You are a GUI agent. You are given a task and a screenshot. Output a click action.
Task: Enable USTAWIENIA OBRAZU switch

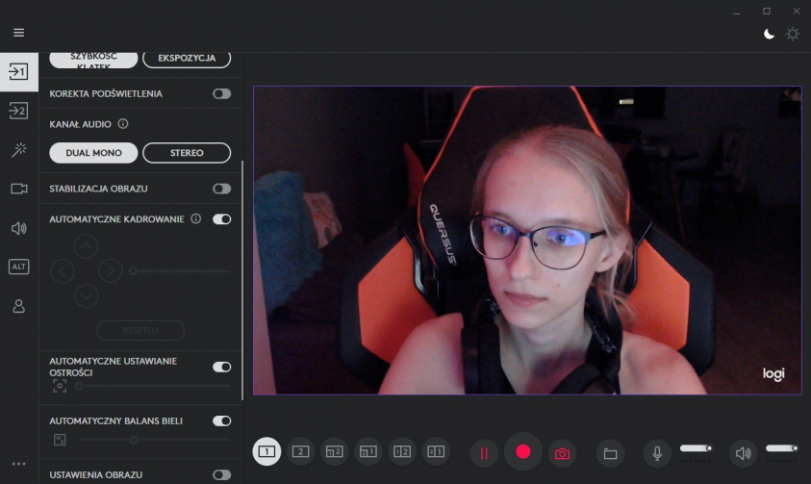(x=222, y=474)
